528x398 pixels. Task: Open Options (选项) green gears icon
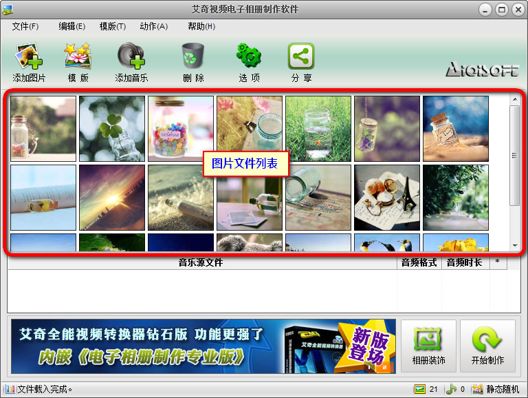249,55
